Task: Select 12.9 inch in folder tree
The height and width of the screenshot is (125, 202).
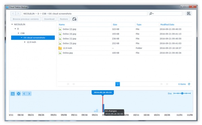Action: (31, 42)
